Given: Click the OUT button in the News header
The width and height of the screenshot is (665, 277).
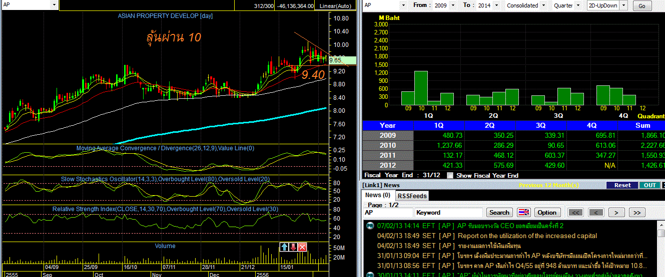Looking at the screenshot, I should point(649,185).
